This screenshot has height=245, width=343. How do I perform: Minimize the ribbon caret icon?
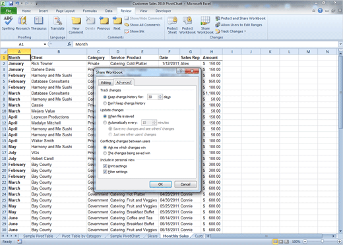point(313,11)
